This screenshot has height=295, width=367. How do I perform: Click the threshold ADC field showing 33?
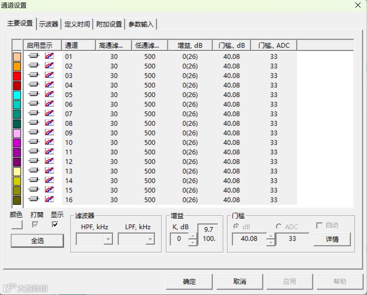[x=292, y=239]
